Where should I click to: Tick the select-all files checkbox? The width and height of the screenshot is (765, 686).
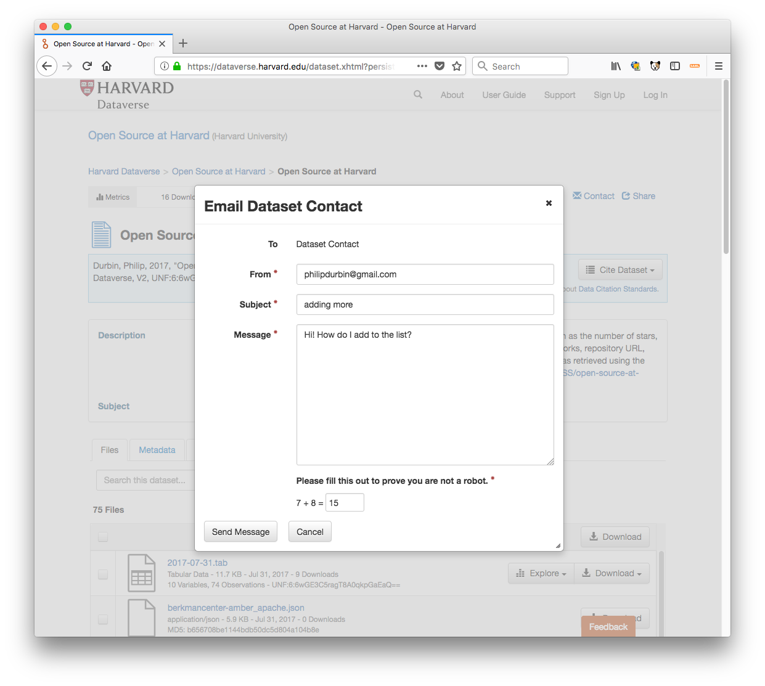point(103,537)
